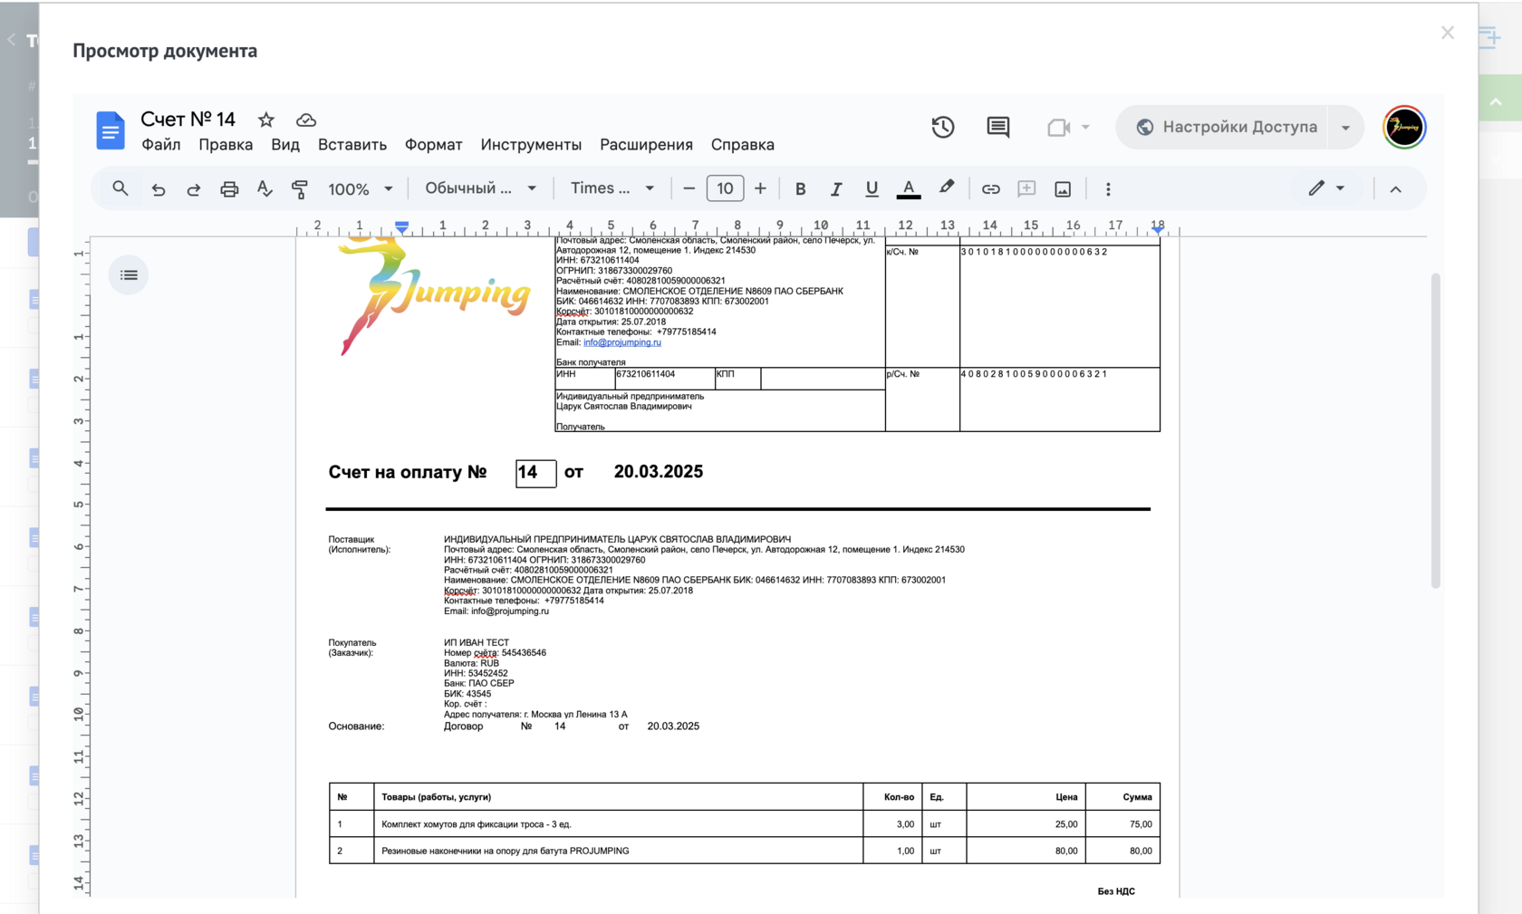Viewport: 1522px width, 914px height.
Task: Open the Файл menu
Action: pyautogui.click(x=161, y=145)
